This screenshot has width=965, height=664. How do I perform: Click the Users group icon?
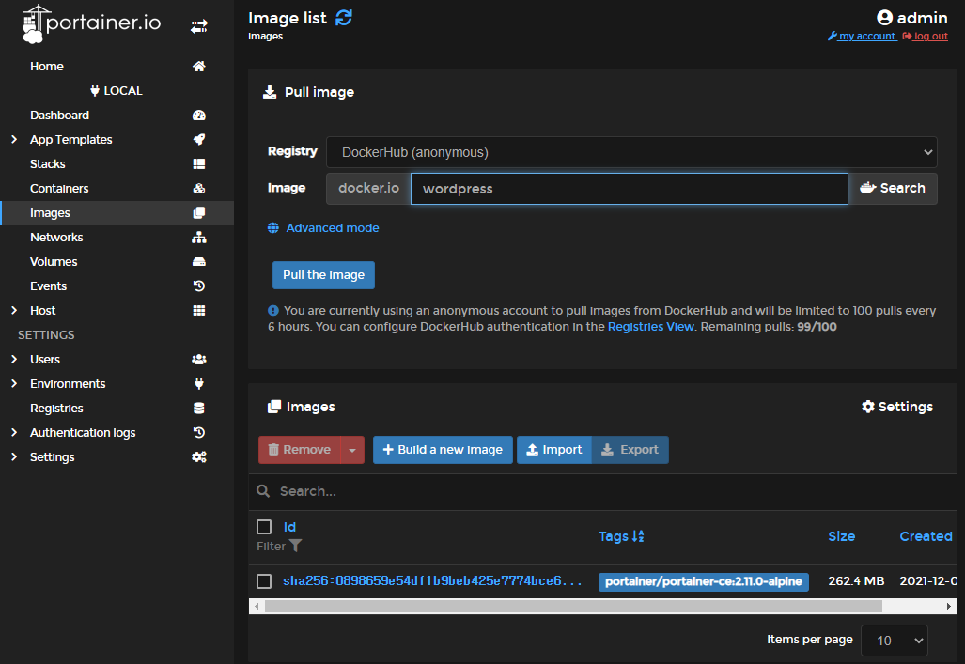click(199, 360)
